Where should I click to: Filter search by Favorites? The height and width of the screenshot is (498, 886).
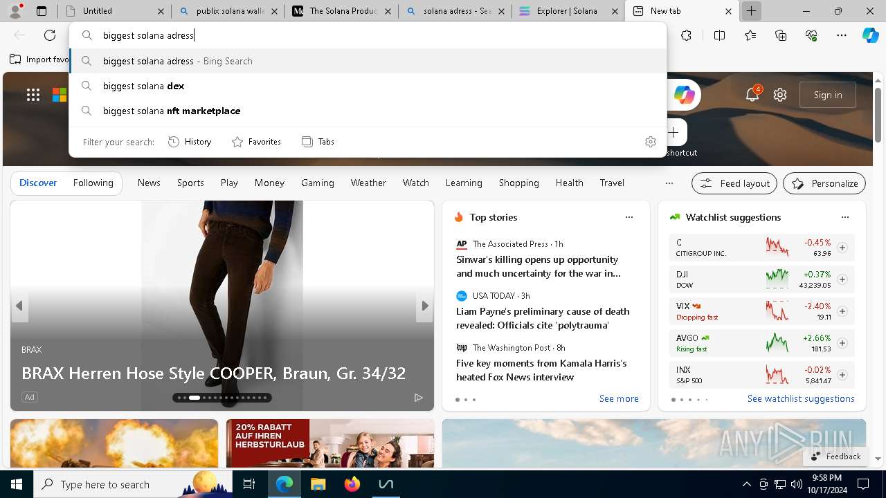pos(256,142)
